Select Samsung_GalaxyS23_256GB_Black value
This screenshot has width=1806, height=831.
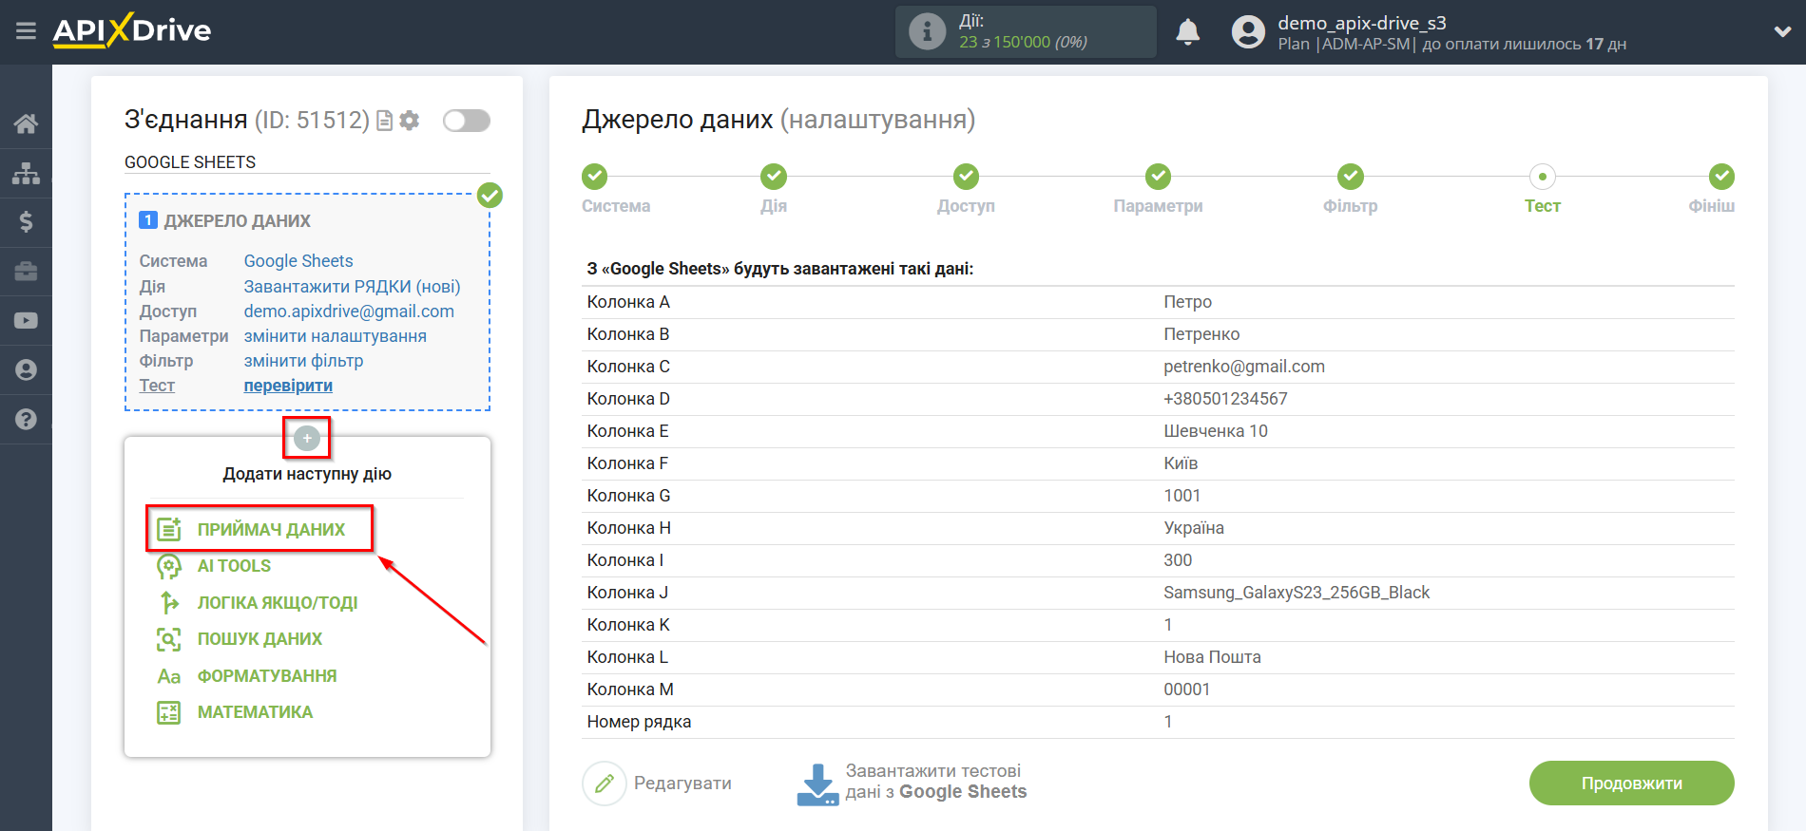click(1297, 593)
